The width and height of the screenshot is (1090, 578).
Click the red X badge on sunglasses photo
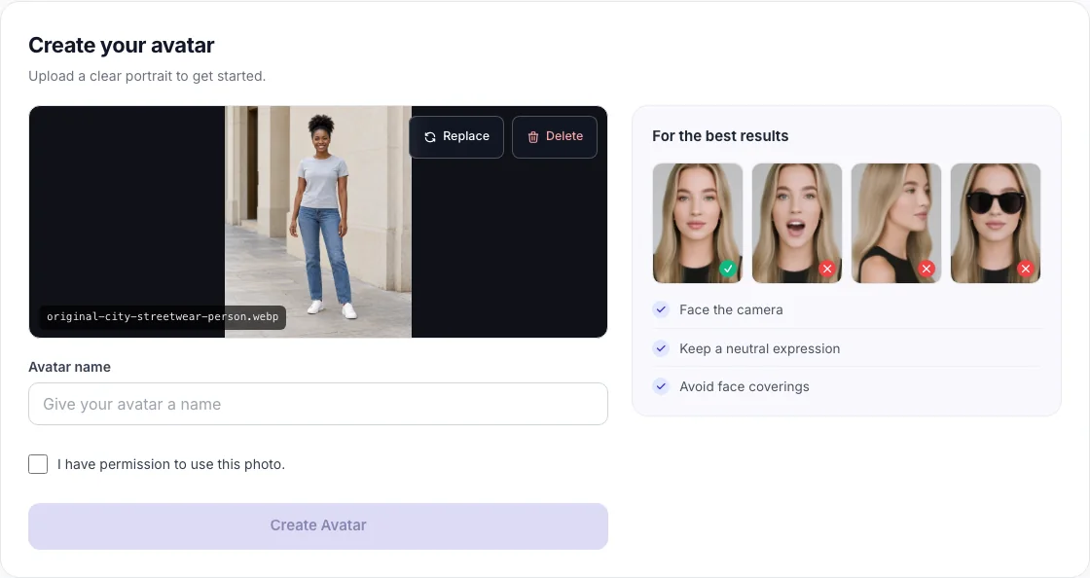(1026, 269)
